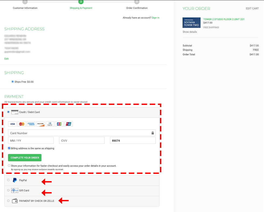Click the Subtotal label
This screenshot has width=264, height=212.
click(x=187, y=46)
